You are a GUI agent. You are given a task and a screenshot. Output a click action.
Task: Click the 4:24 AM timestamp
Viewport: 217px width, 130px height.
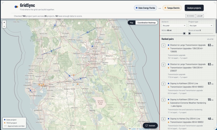click(199, 16)
